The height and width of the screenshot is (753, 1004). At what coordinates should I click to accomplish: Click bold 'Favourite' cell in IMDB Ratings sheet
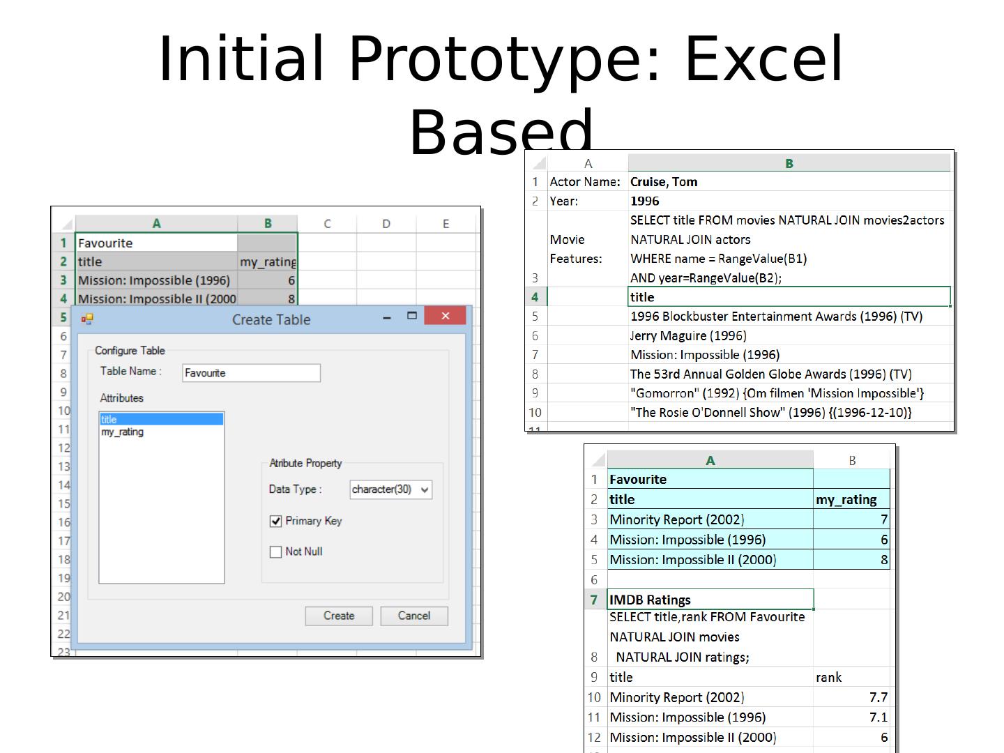[710, 480]
